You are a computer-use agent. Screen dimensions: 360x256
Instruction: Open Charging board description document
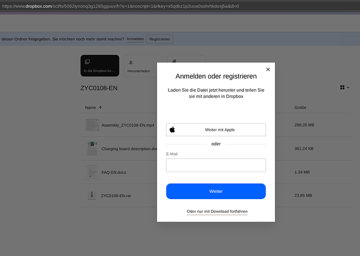pyautogui.click(x=129, y=149)
